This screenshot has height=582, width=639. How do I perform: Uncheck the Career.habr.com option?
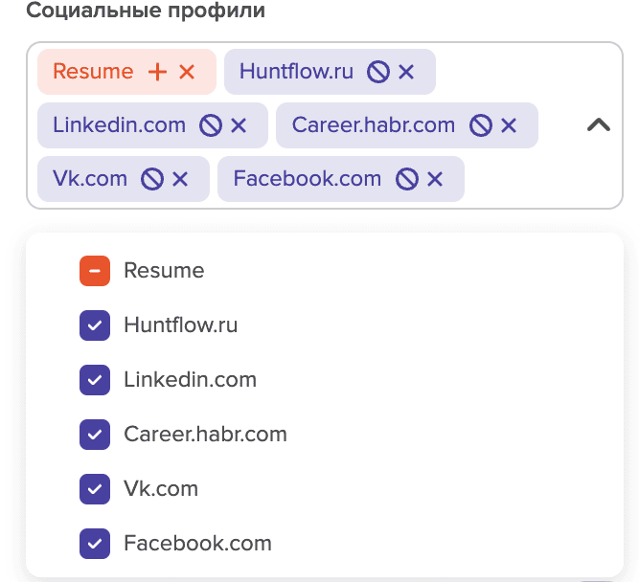95,435
